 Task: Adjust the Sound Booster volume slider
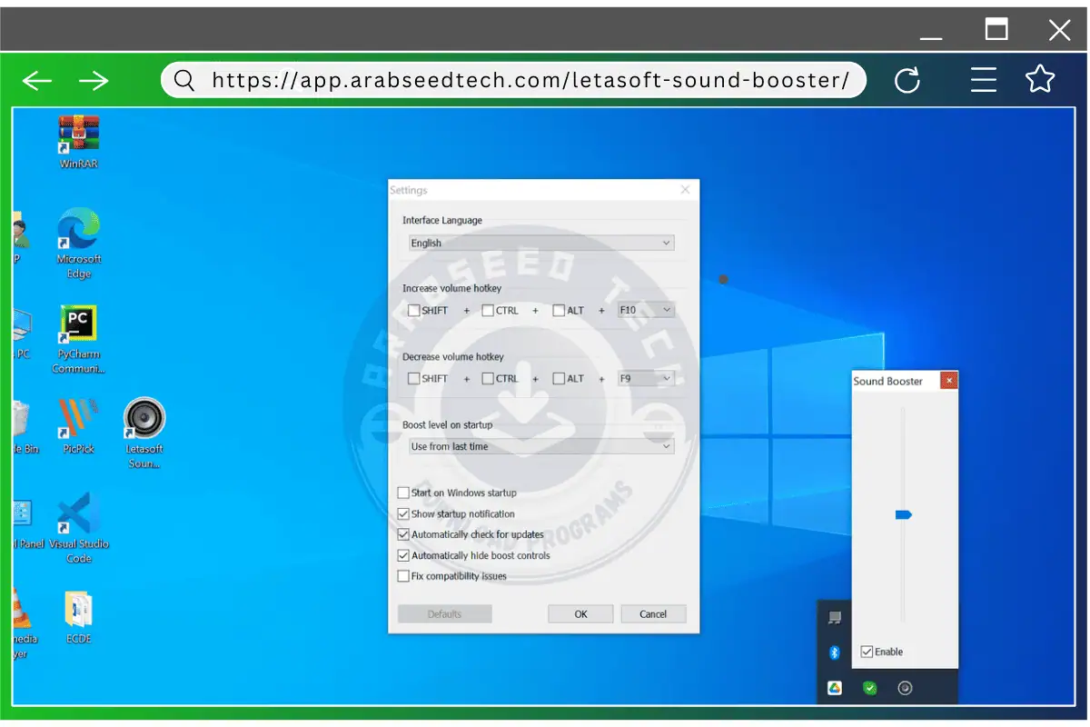[903, 514]
